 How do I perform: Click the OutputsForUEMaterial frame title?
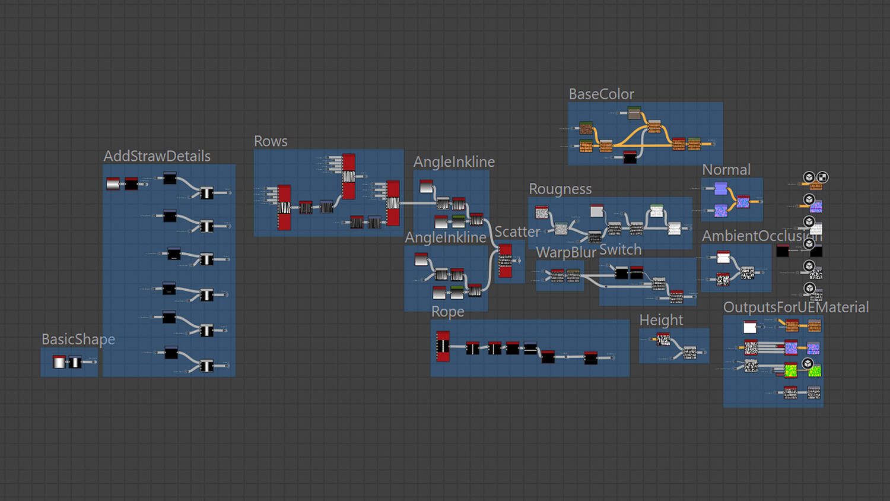(x=796, y=307)
